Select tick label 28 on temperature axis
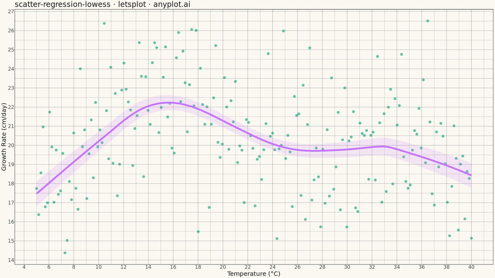The image size is (495, 278). [x=322, y=267]
